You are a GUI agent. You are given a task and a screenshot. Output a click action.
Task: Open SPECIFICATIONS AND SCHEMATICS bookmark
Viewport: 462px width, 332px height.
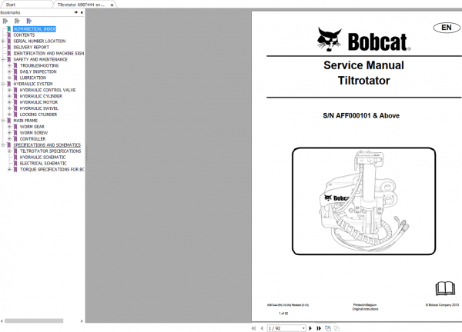47,145
